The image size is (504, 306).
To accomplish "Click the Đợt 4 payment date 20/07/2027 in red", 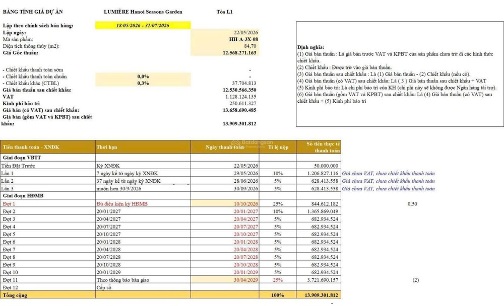I will click(x=246, y=226).
